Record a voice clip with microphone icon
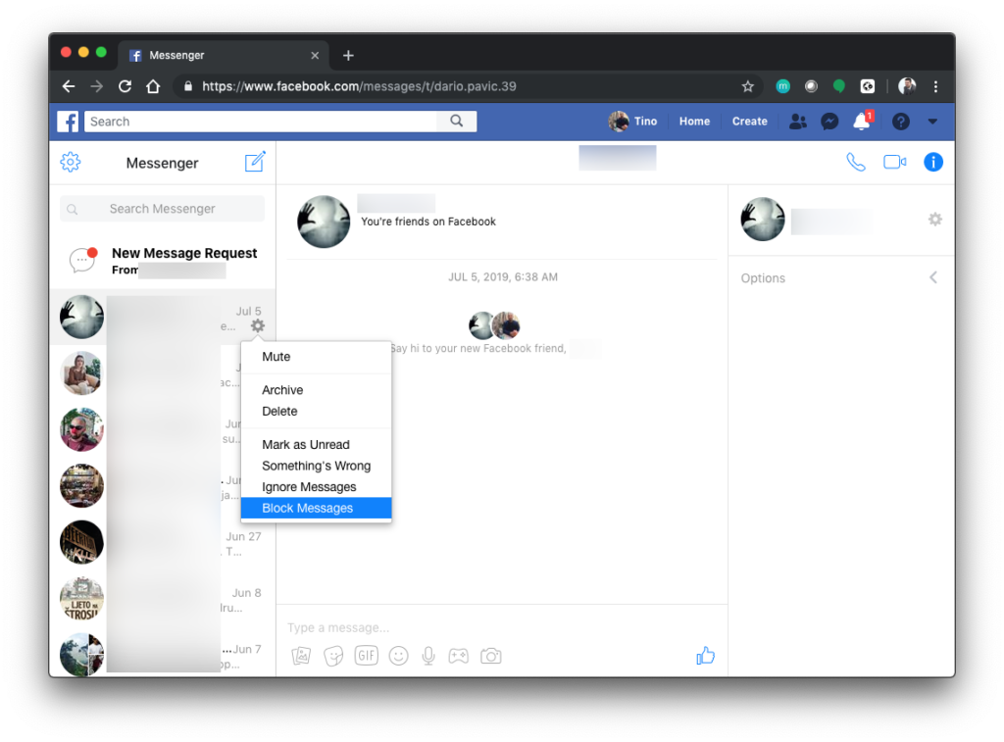 pyautogui.click(x=428, y=656)
